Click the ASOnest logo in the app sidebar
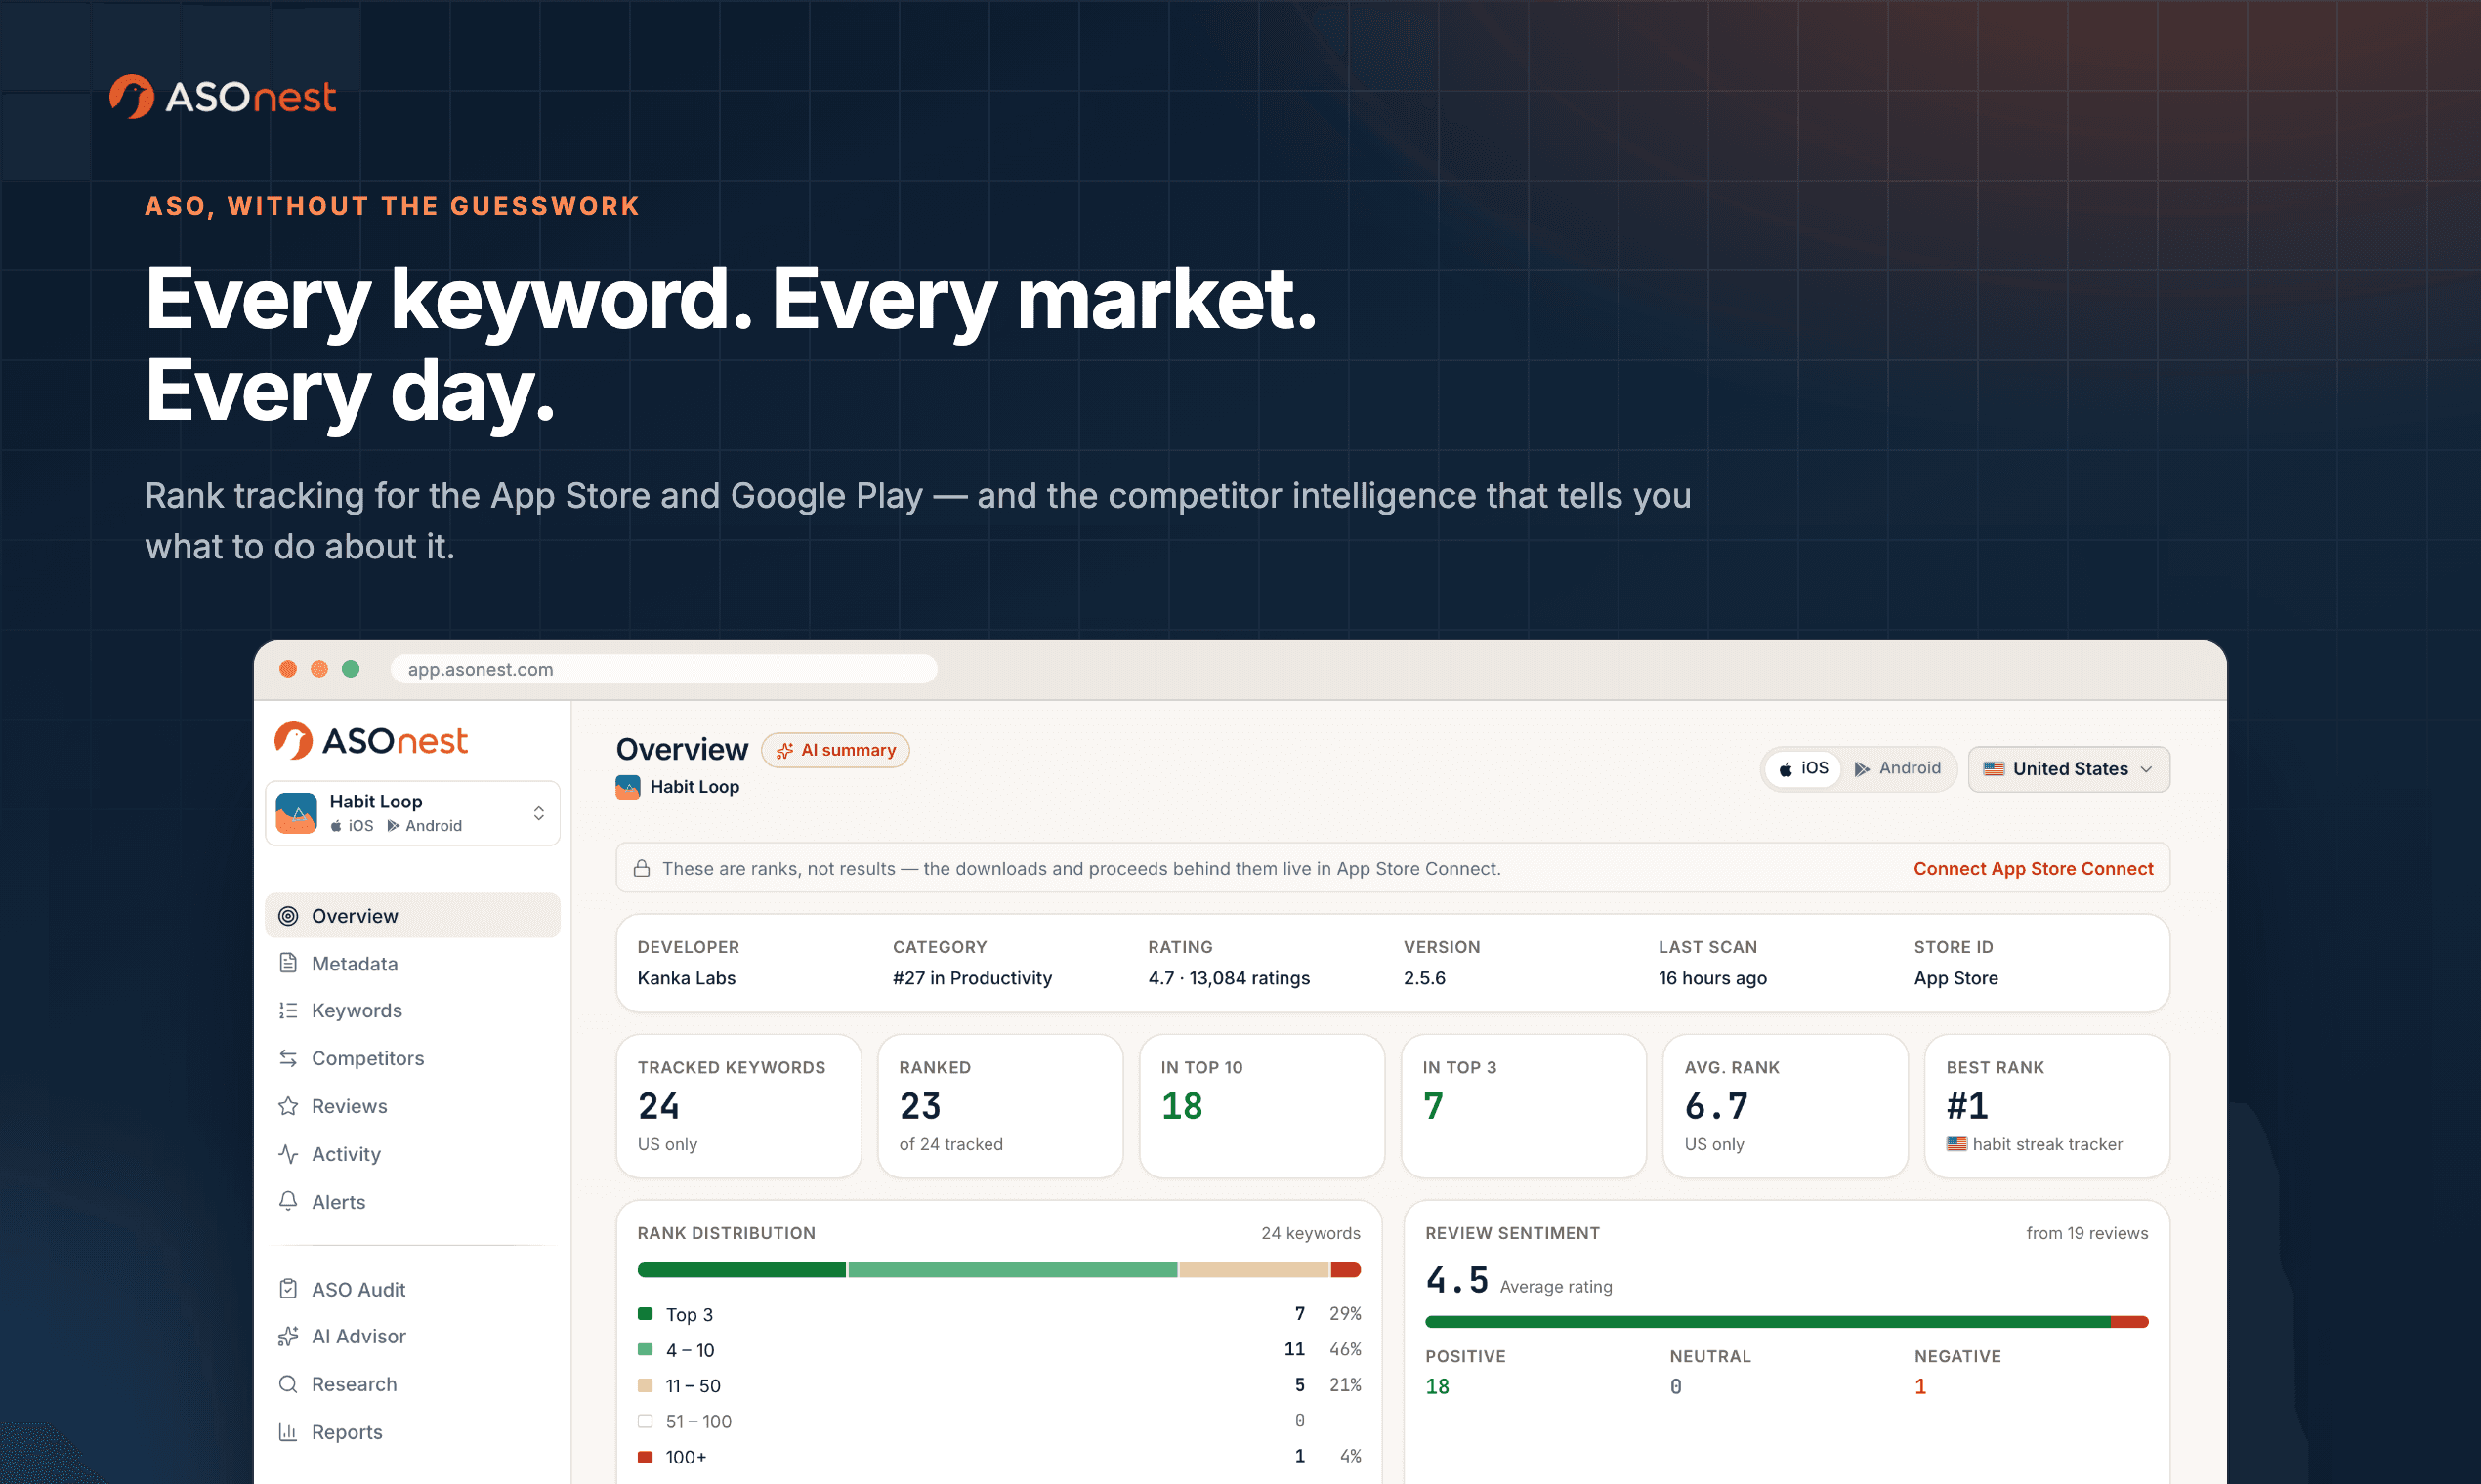Viewport: 2481px width, 1484px height. pyautogui.click(x=371, y=741)
